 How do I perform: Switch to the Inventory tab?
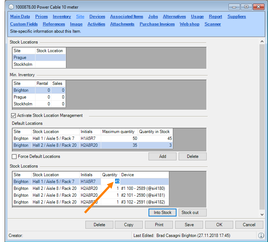[62, 17]
